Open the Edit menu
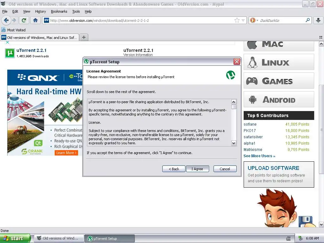Viewport: 324px width, 243px height. 15,11
